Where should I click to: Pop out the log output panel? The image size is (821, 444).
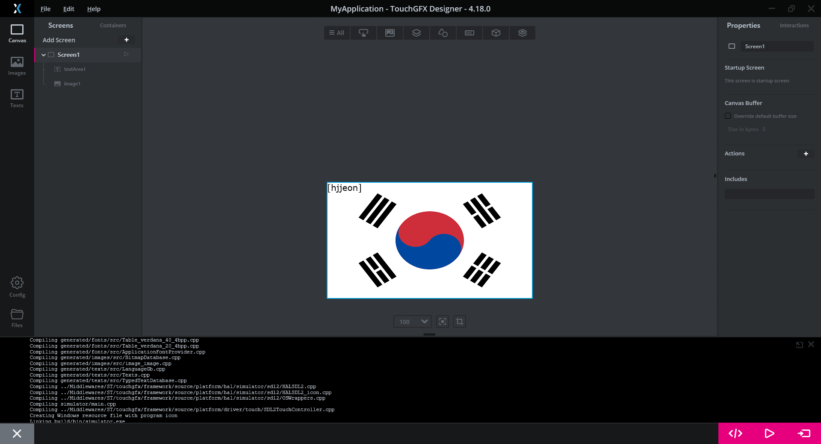click(799, 345)
